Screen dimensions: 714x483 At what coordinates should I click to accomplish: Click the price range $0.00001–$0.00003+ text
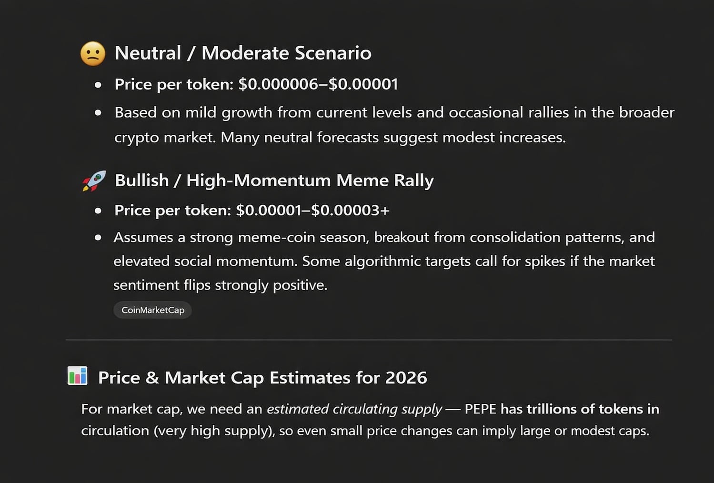[312, 210]
